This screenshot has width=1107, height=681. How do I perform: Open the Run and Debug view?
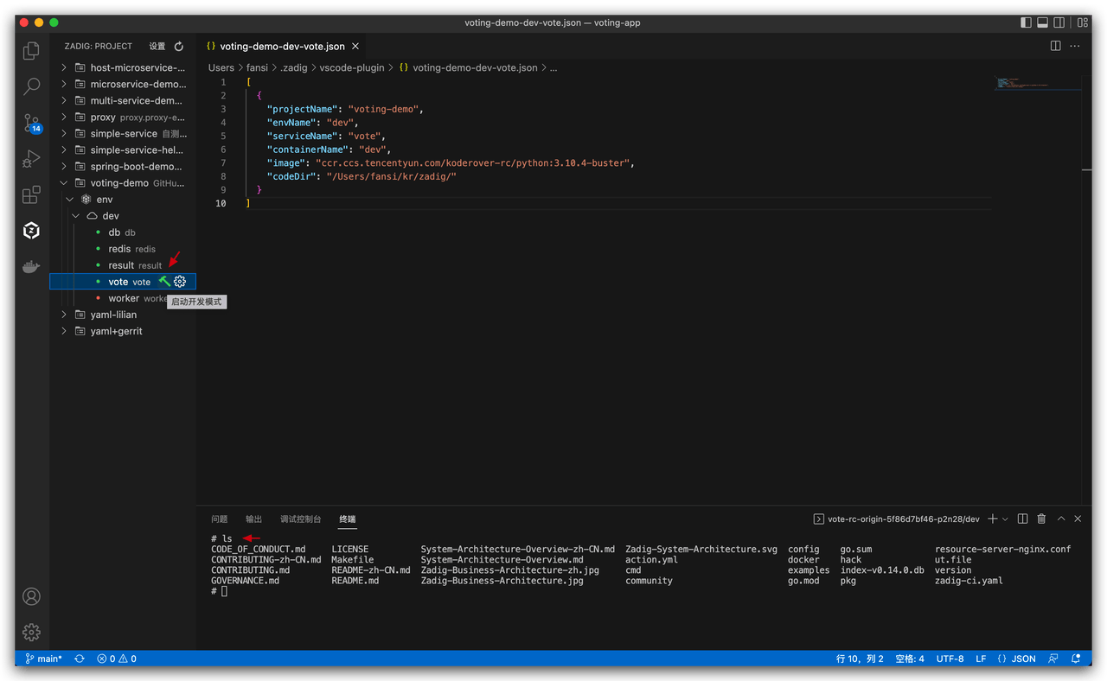[31, 158]
